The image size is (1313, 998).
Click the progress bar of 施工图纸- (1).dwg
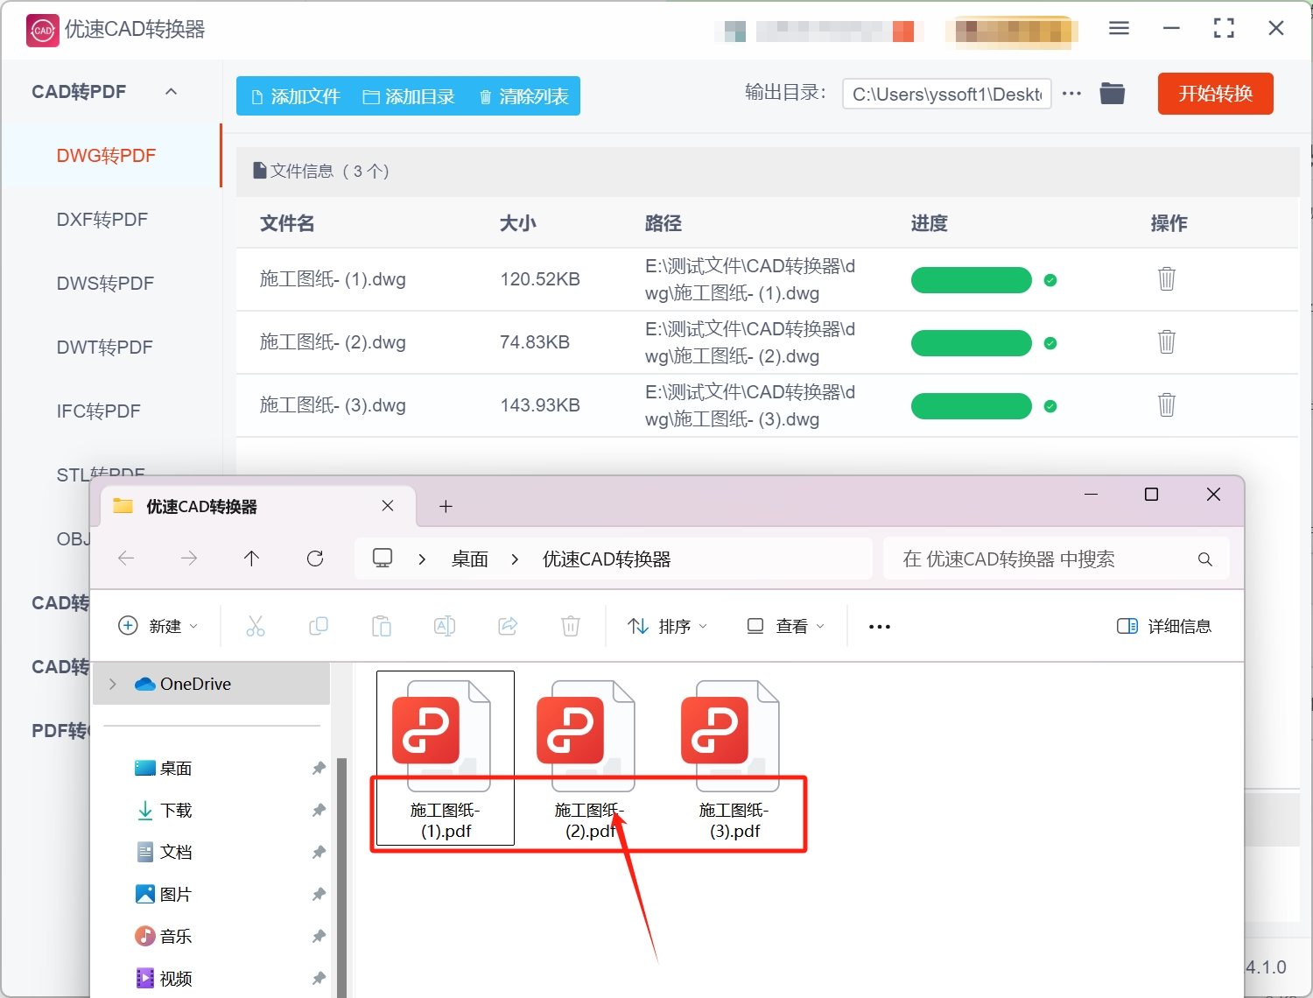(972, 280)
